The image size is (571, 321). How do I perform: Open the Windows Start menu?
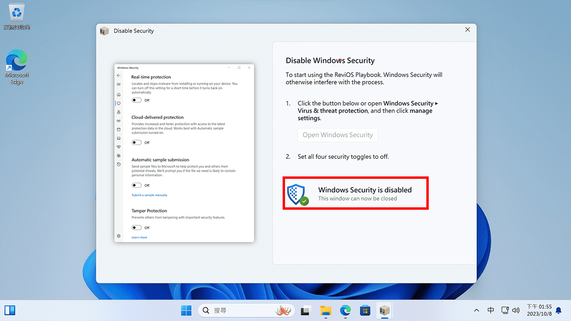pos(186,310)
